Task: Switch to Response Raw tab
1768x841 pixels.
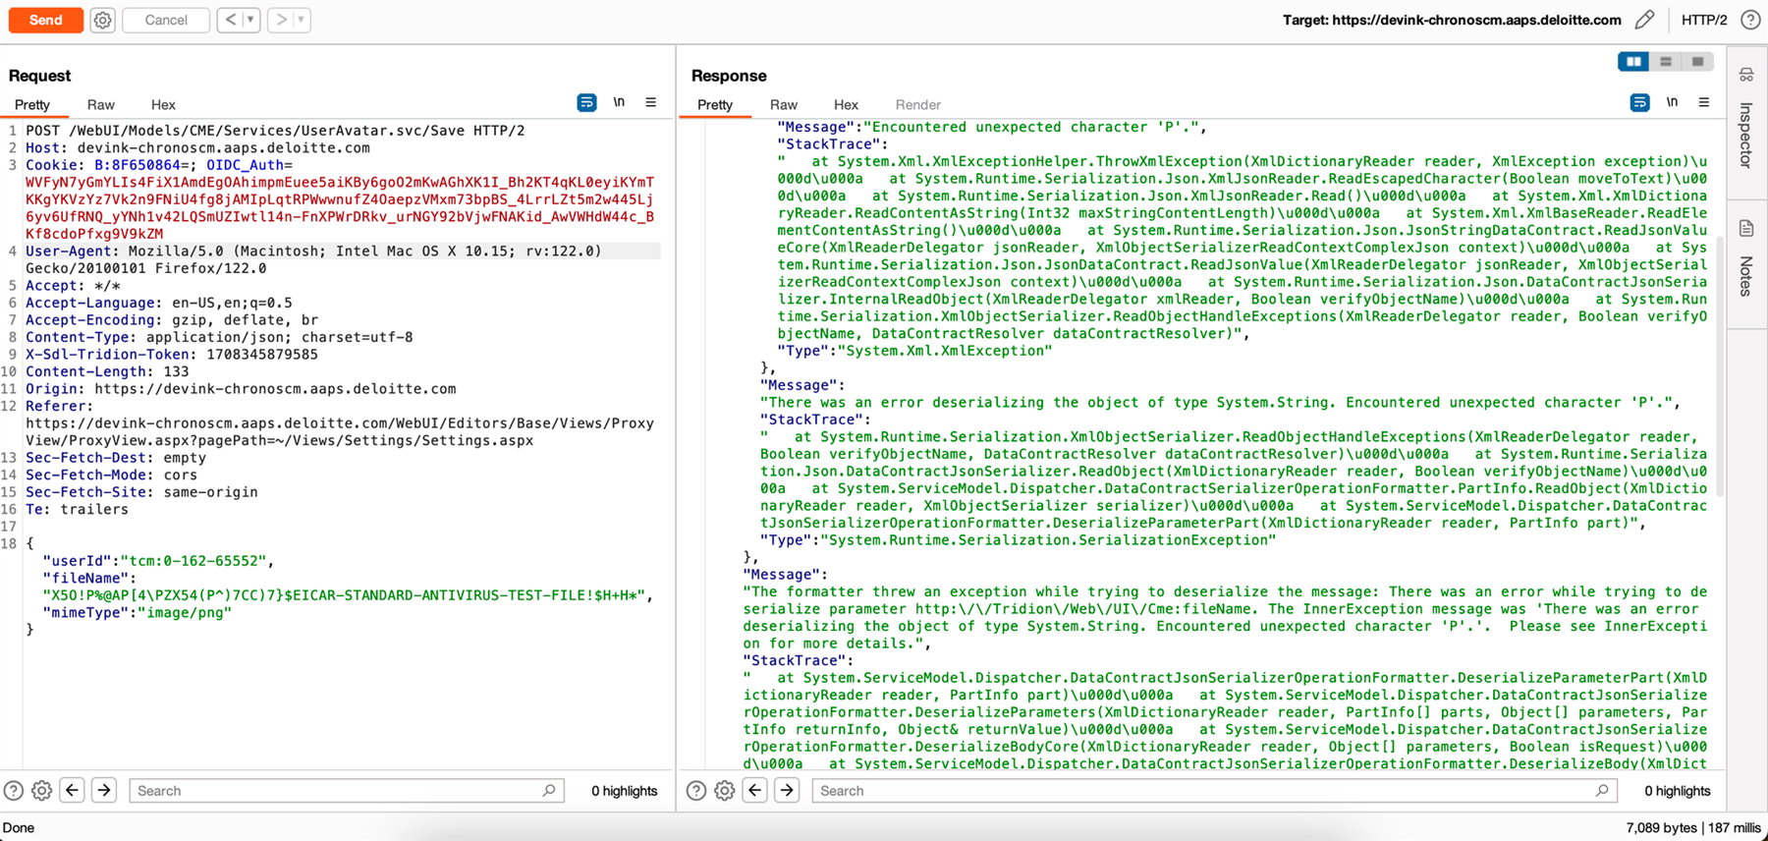Action: [x=784, y=104]
